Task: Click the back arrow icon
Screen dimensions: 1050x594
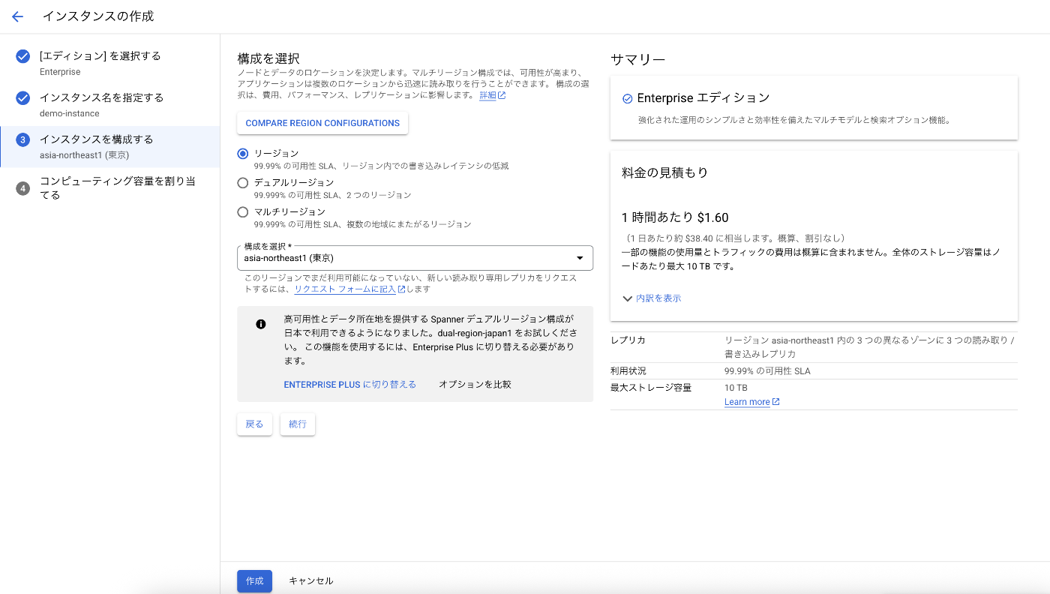Action: click(x=18, y=16)
